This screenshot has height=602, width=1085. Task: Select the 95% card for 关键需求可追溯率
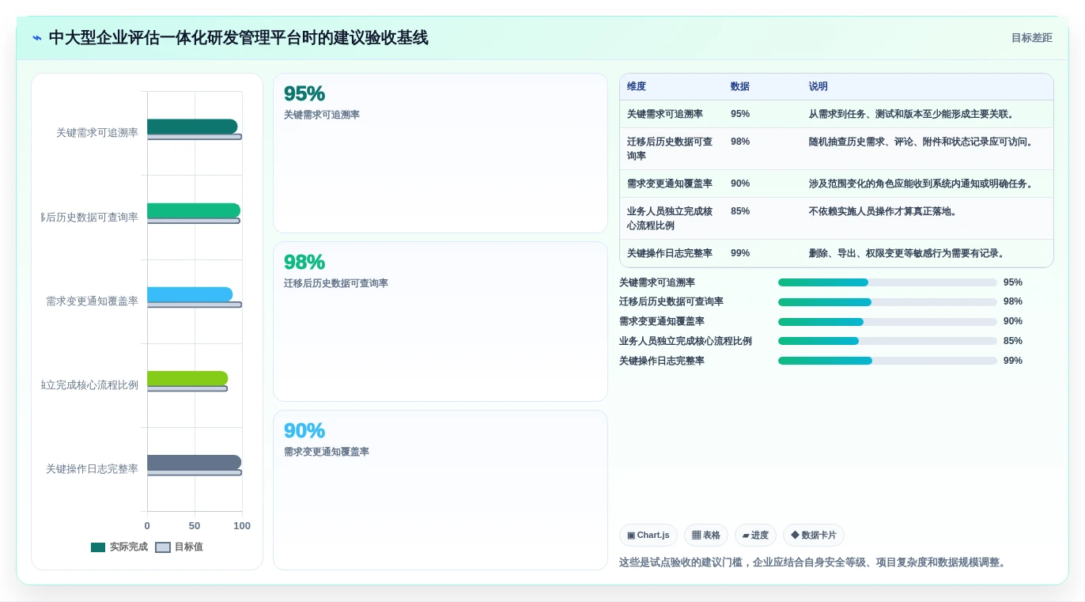click(440, 153)
